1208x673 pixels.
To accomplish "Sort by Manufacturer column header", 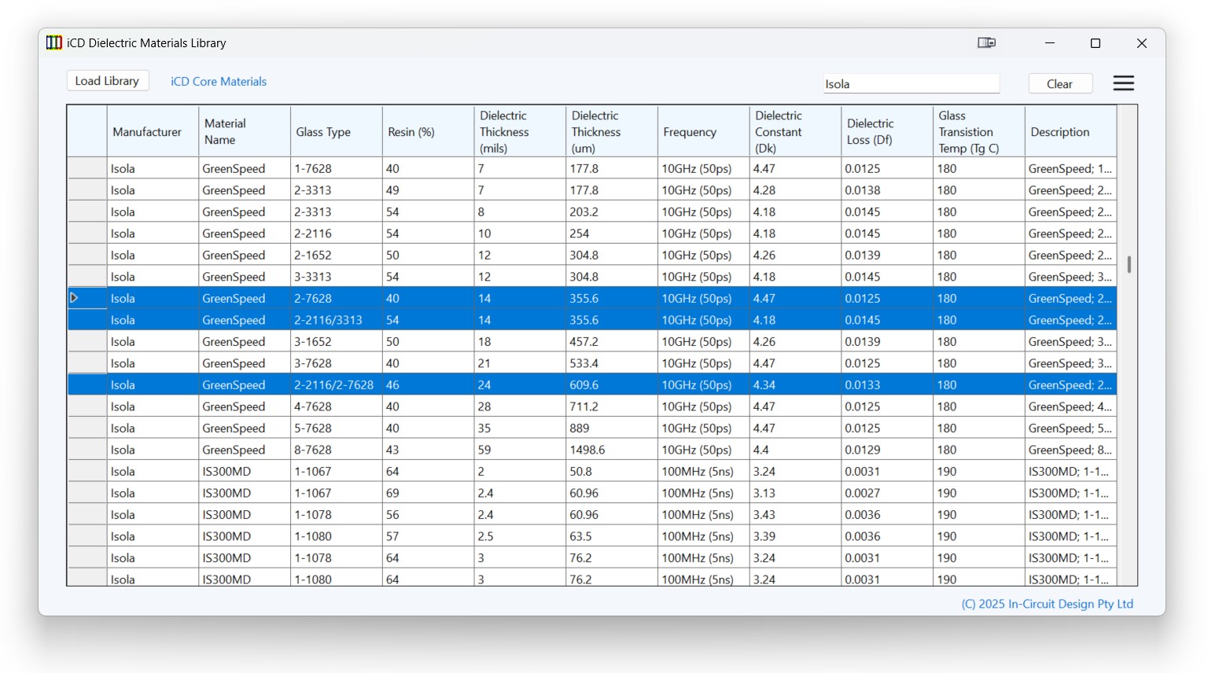I will (x=153, y=132).
